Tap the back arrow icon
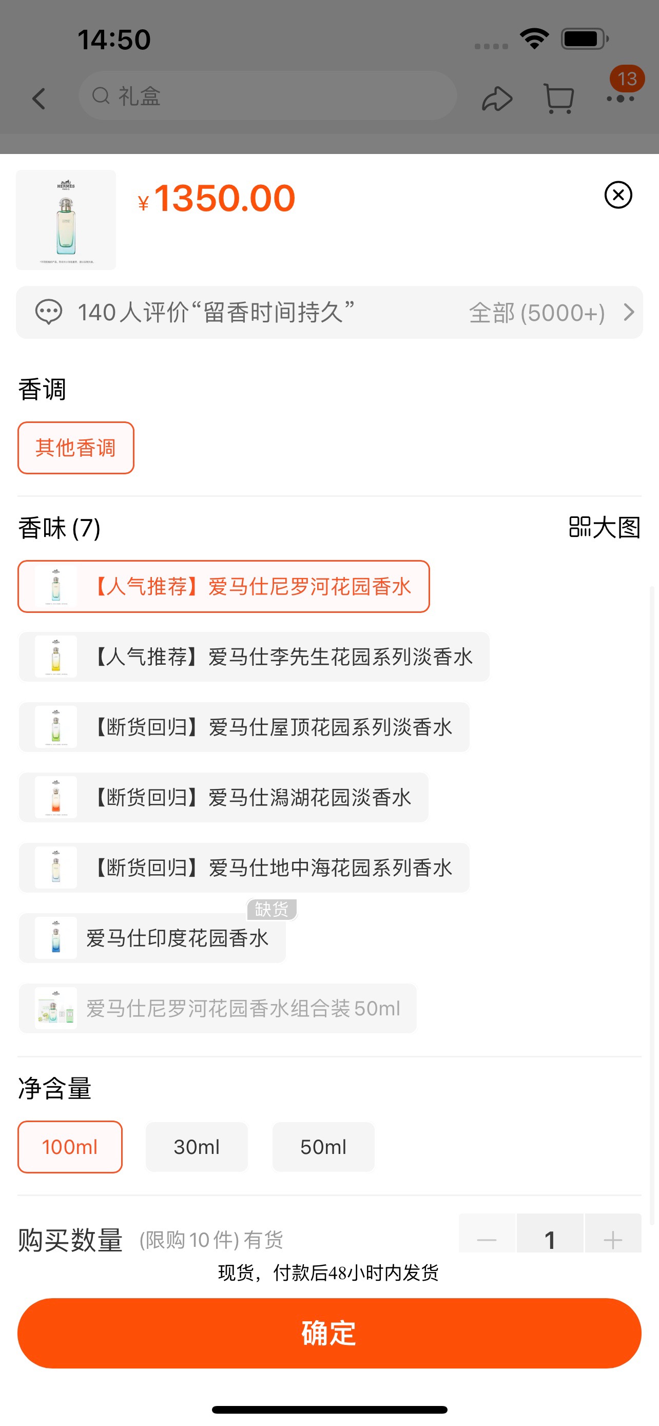 [x=38, y=99]
